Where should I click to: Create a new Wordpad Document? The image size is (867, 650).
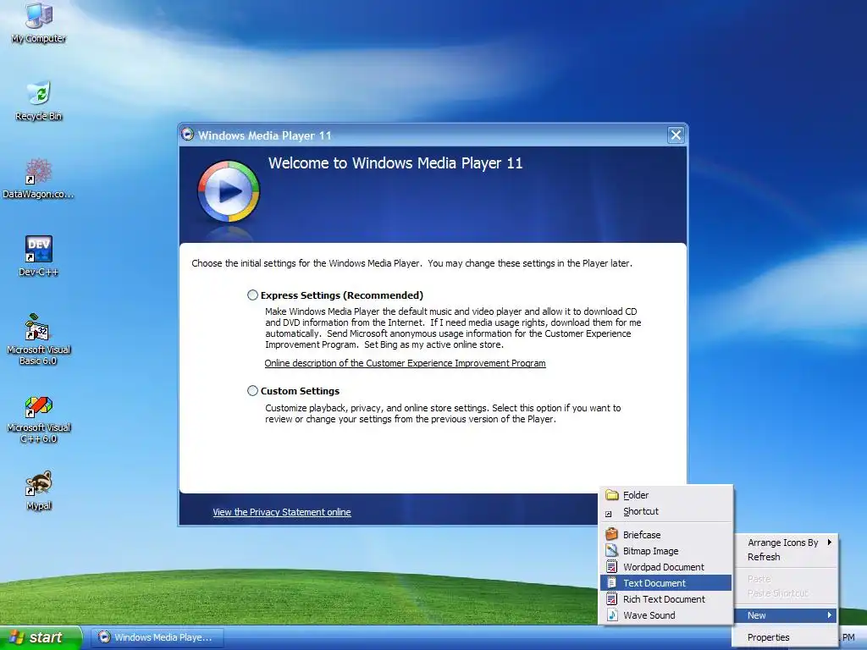(x=665, y=566)
